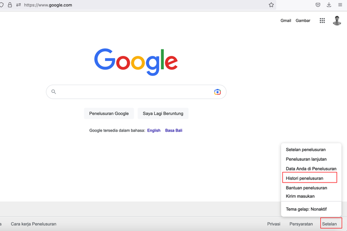Open Privasi footer link
347x231 pixels.
[273, 224]
